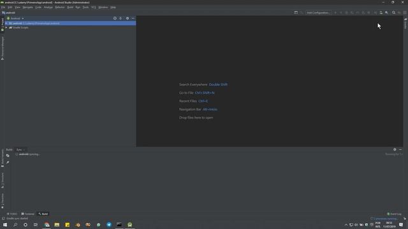Open the Window menu
408x229 pixels.
(103, 7)
